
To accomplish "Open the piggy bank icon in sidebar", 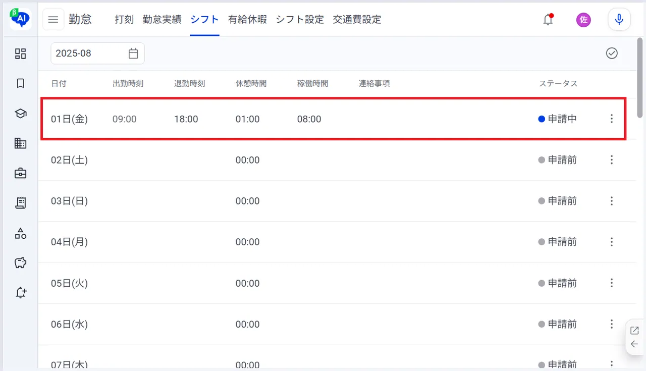I will point(20,262).
